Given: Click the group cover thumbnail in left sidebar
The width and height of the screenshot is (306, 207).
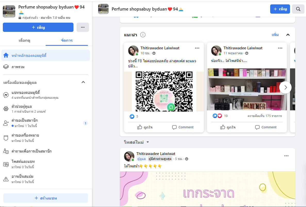Looking at the screenshot, I should click(x=9, y=12).
